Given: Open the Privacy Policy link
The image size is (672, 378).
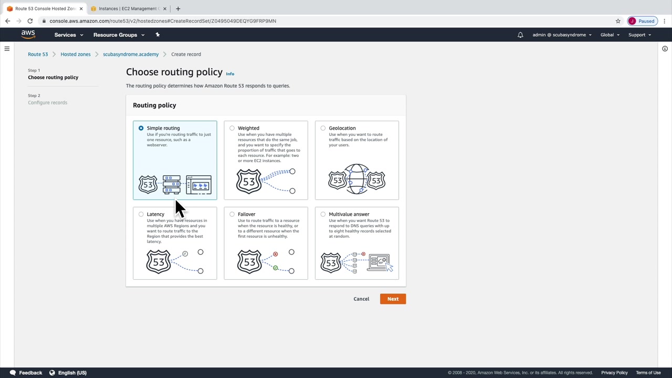Looking at the screenshot, I should (x=614, y=373).
